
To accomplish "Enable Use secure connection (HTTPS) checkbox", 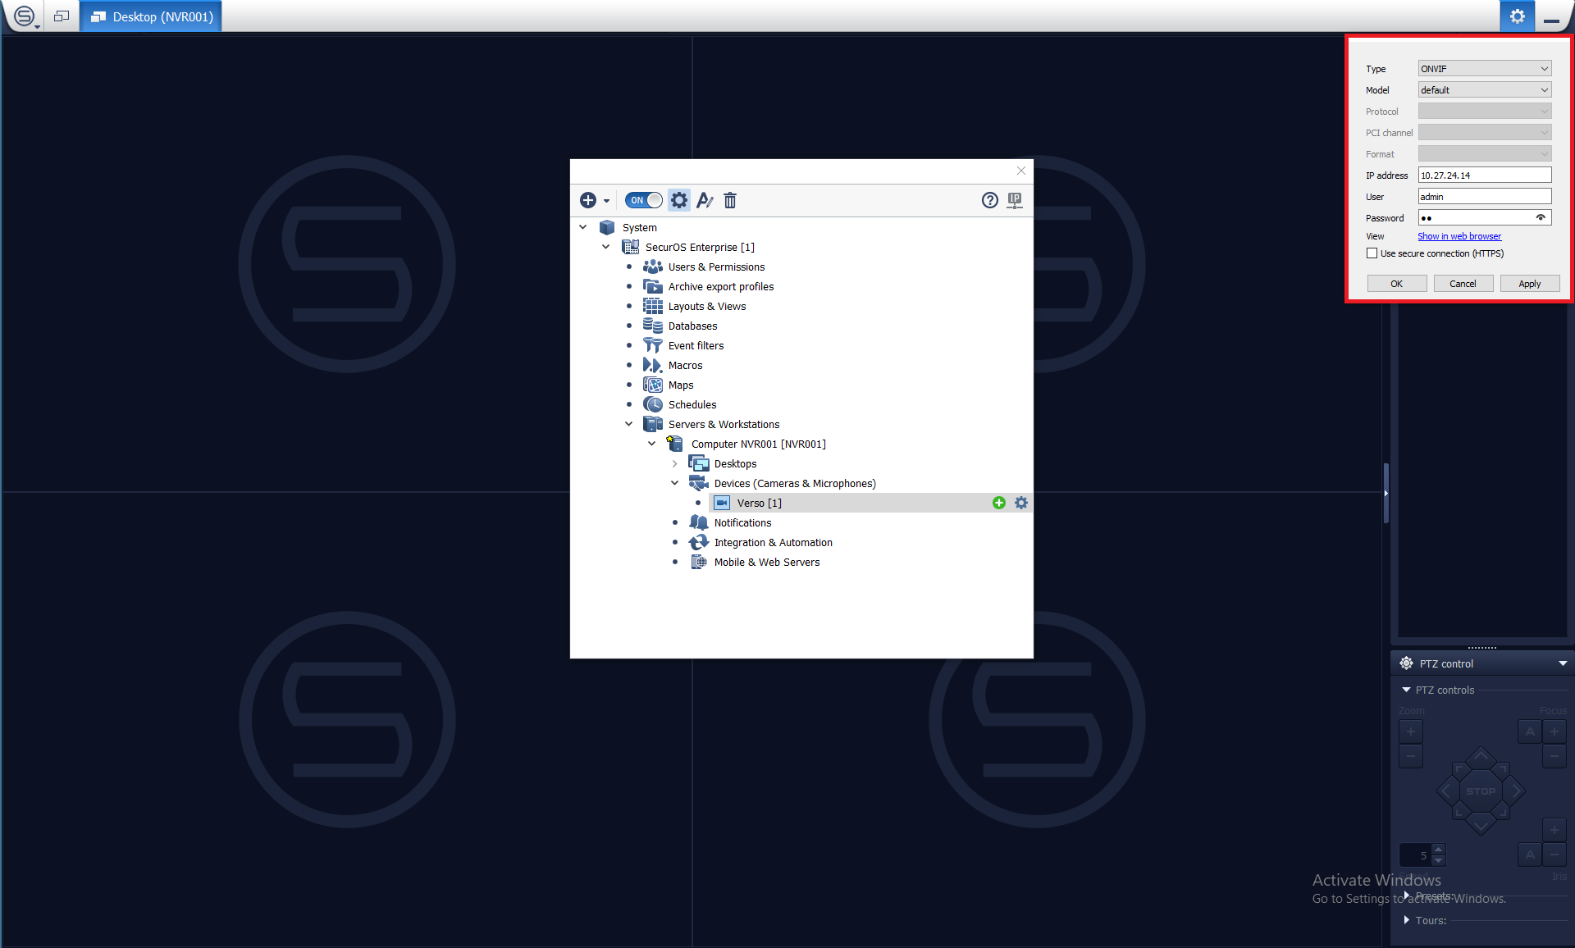I will (1372, 253).
